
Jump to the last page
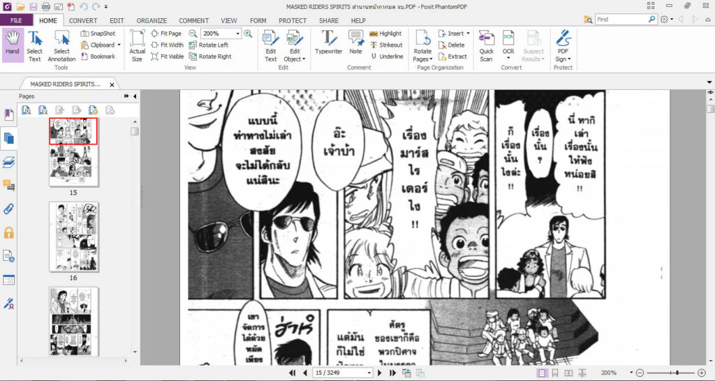pyautogui.click(x=392, y=373)
